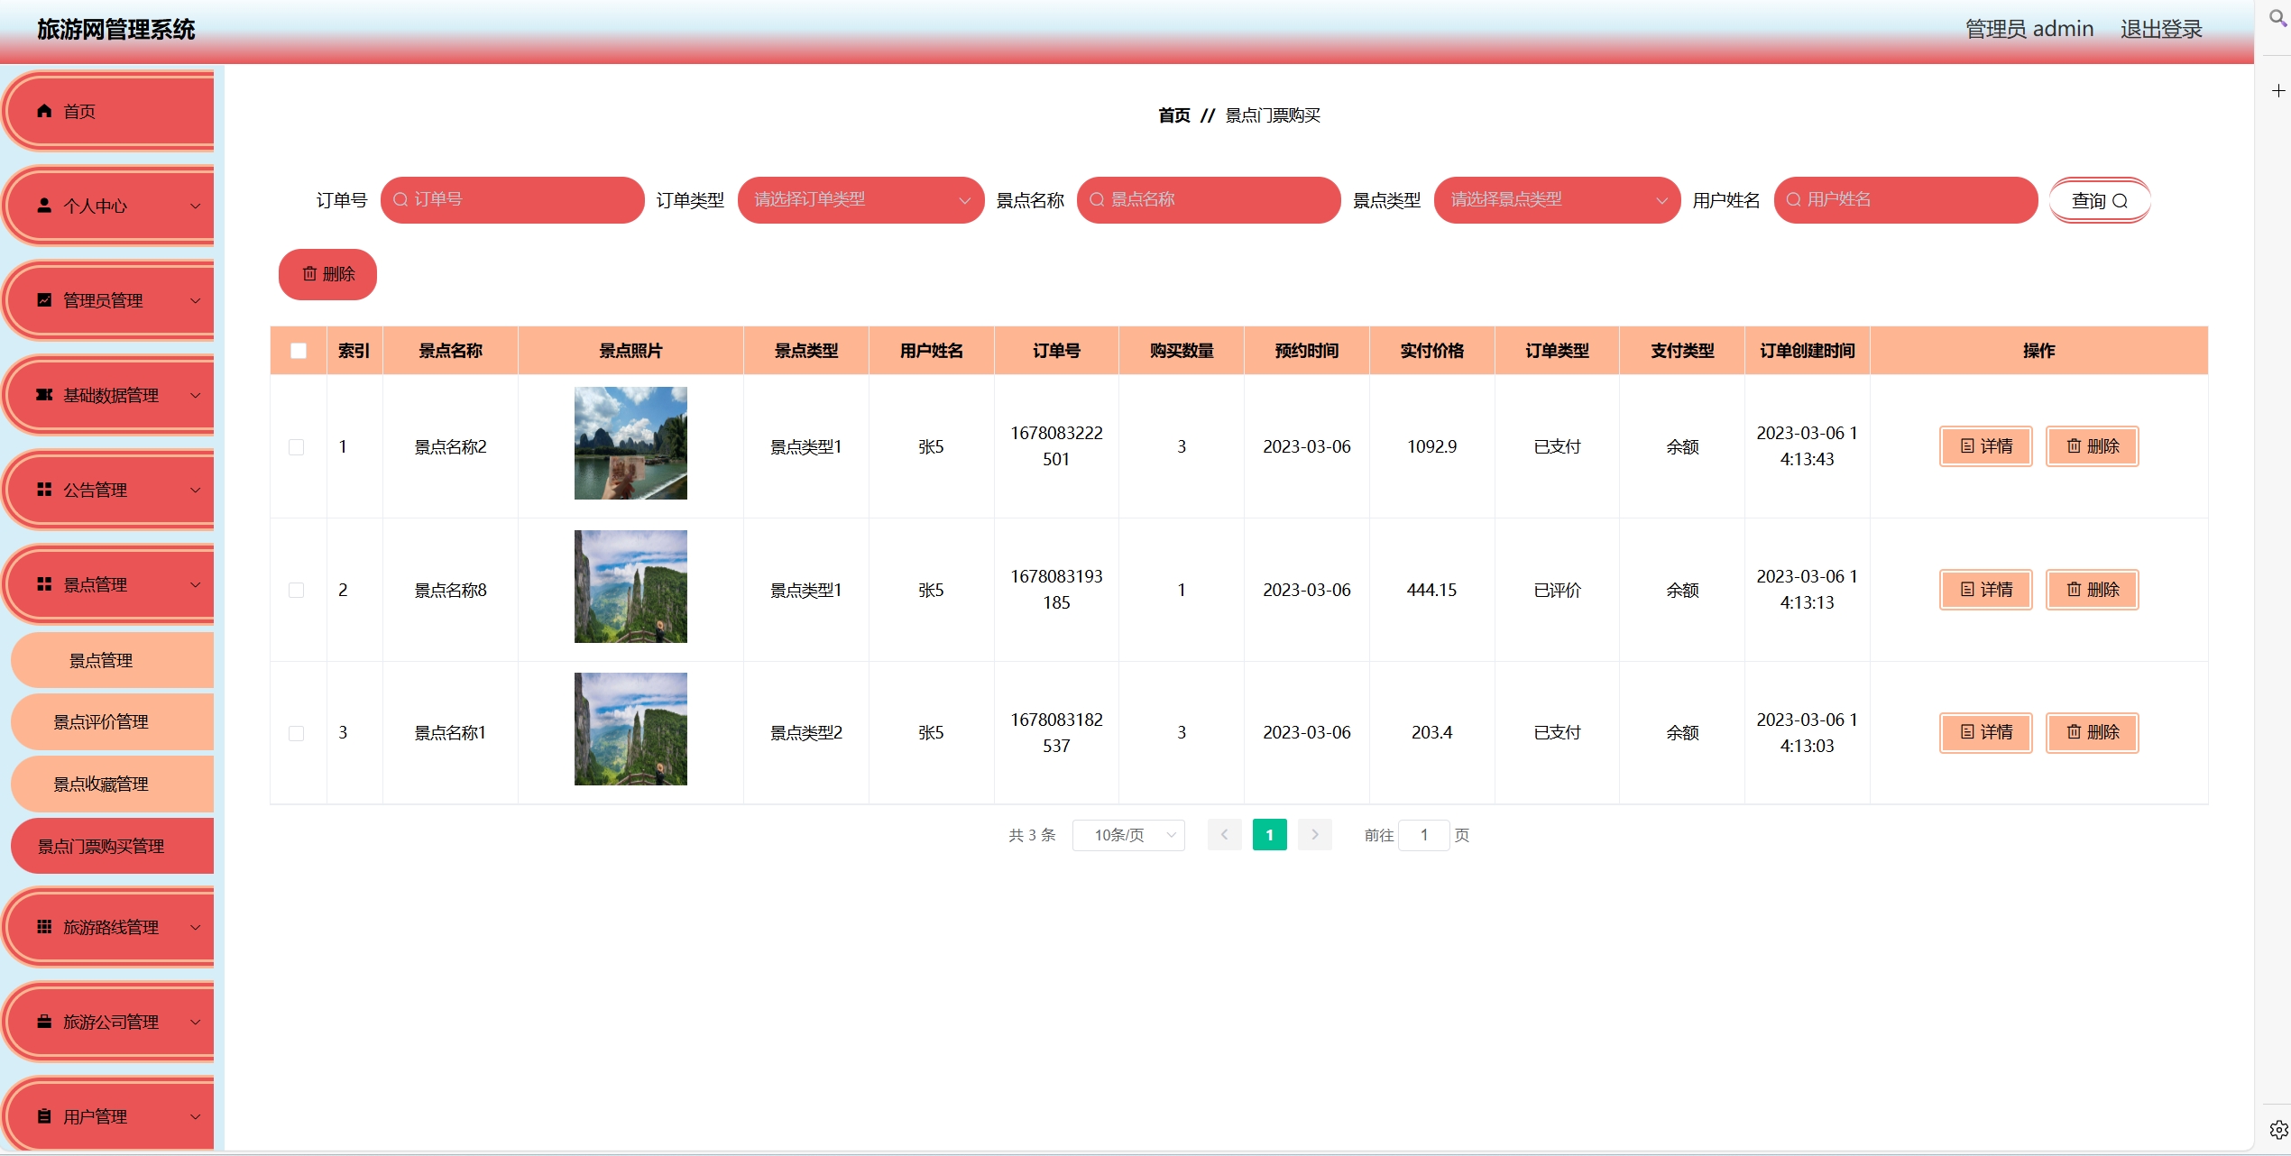
Task: Click 退出登录 link in header
Action: tap(2160, 29)
